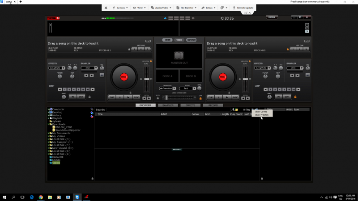Toggle the lock below left jog wheel
Viewport: 358px width, 201px height.
click(130, 93)
